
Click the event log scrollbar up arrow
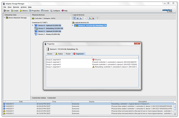[175, 103]
